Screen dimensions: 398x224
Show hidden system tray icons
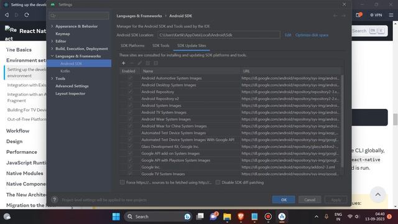(x=317, y=217)
